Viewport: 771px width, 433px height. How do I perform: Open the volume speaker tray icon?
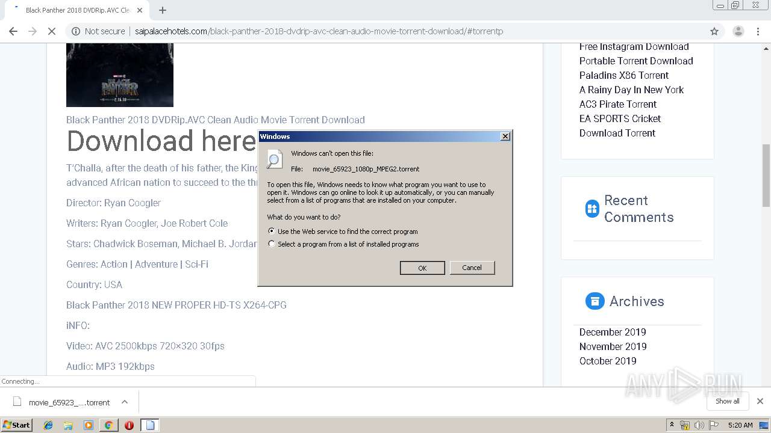pyautogui.click(x=699, y=425)
